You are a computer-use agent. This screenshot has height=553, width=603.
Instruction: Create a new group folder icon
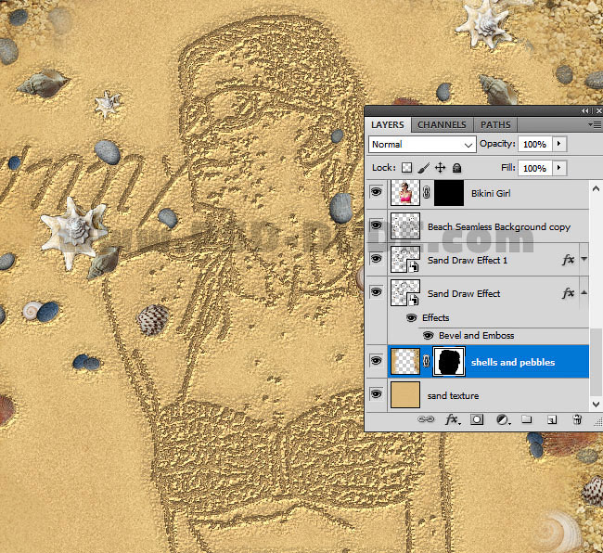pos(527,419)
